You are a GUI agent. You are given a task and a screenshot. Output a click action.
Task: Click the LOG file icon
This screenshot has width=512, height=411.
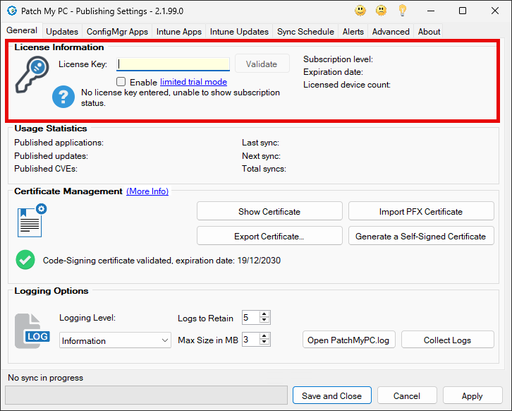tap(32, 331)
